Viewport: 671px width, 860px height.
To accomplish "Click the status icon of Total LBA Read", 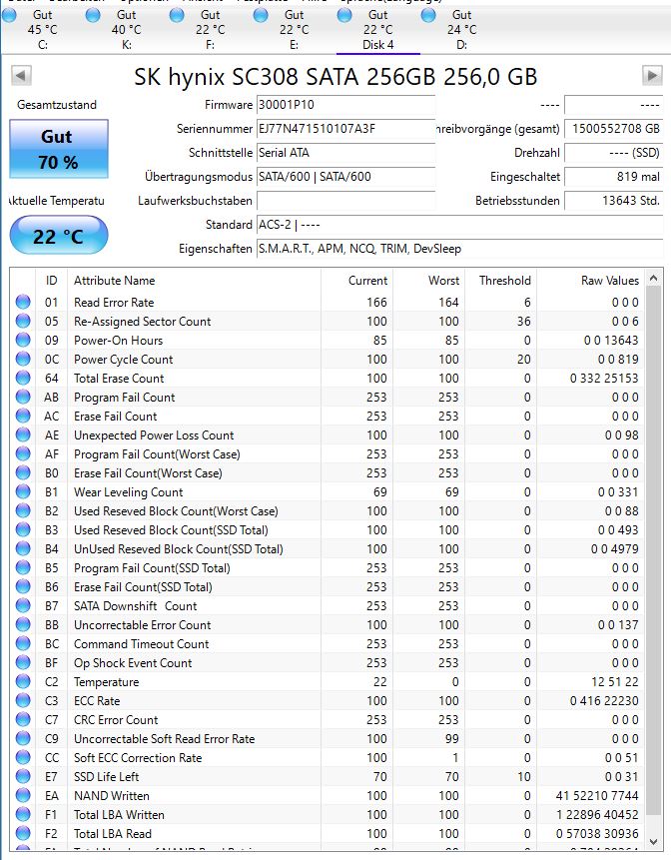I will tap(23, 833).
